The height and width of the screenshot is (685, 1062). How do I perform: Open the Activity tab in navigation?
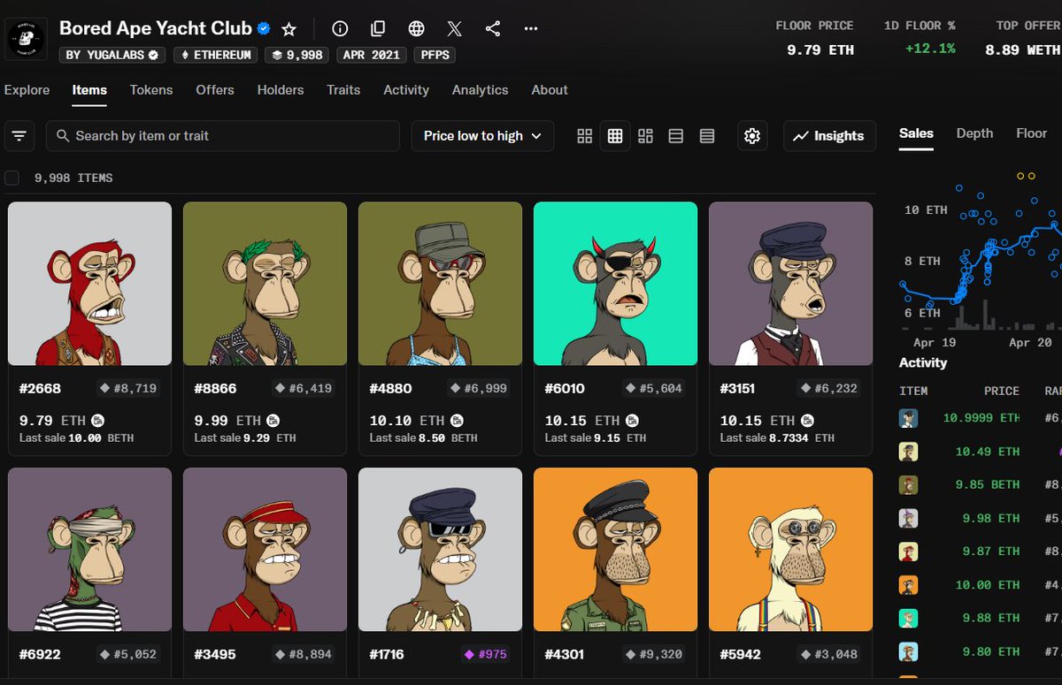click(406, 90)
